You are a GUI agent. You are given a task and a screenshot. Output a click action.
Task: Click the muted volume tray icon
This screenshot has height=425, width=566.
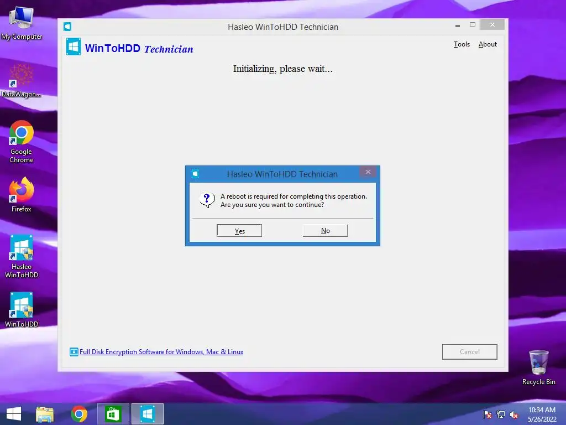(x=513, y=414)
